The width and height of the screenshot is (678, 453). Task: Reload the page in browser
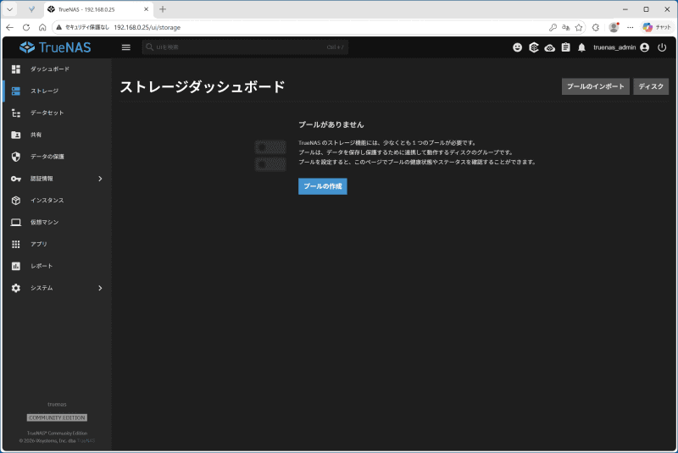[26, 27]
